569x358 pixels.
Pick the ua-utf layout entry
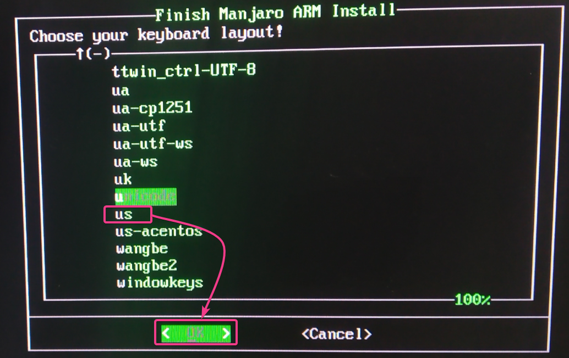point(139,126)
